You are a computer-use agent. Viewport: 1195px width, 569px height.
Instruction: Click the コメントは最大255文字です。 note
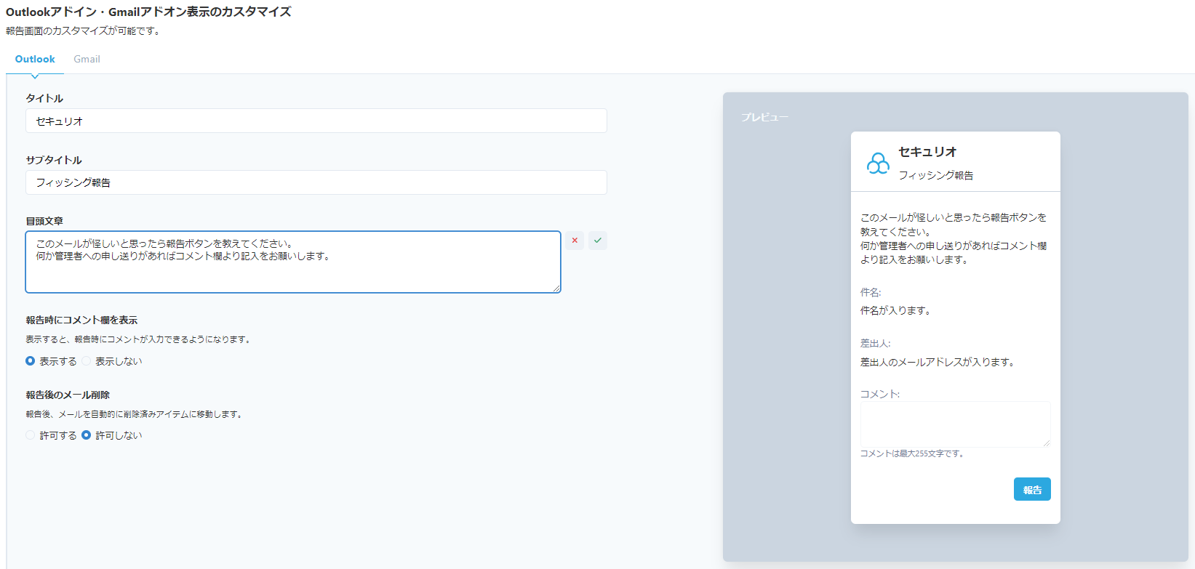pyautogui.click(x=912, y=453)
